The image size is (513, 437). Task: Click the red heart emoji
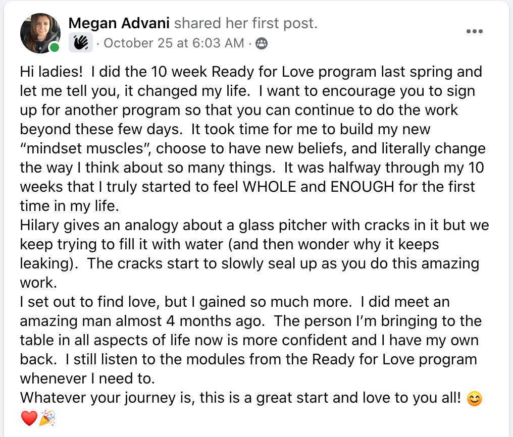coord(29,418)
